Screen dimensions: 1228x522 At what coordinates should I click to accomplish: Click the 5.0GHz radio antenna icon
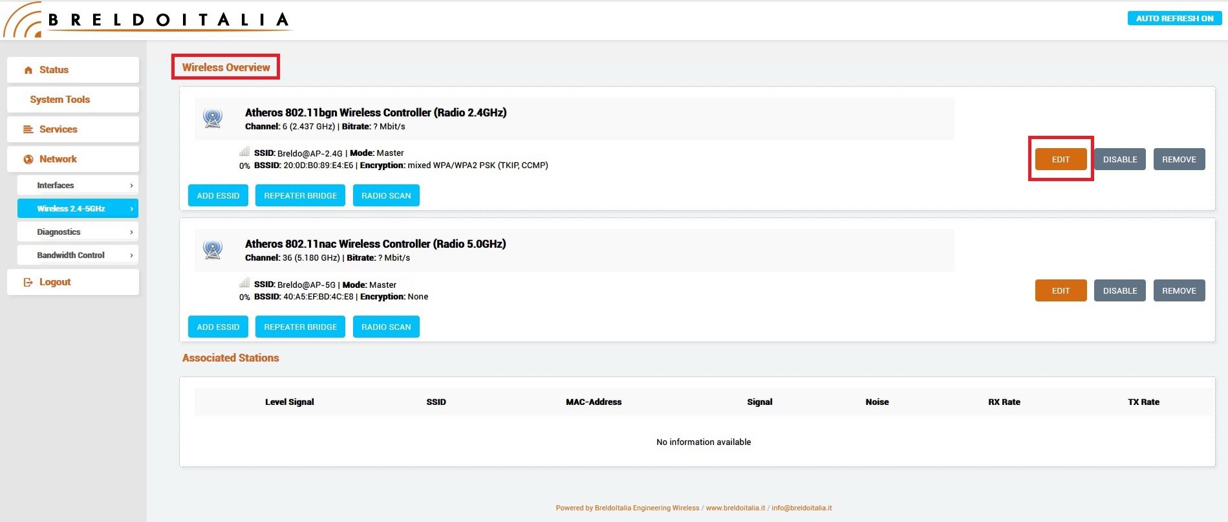click(x=213, y=250)
